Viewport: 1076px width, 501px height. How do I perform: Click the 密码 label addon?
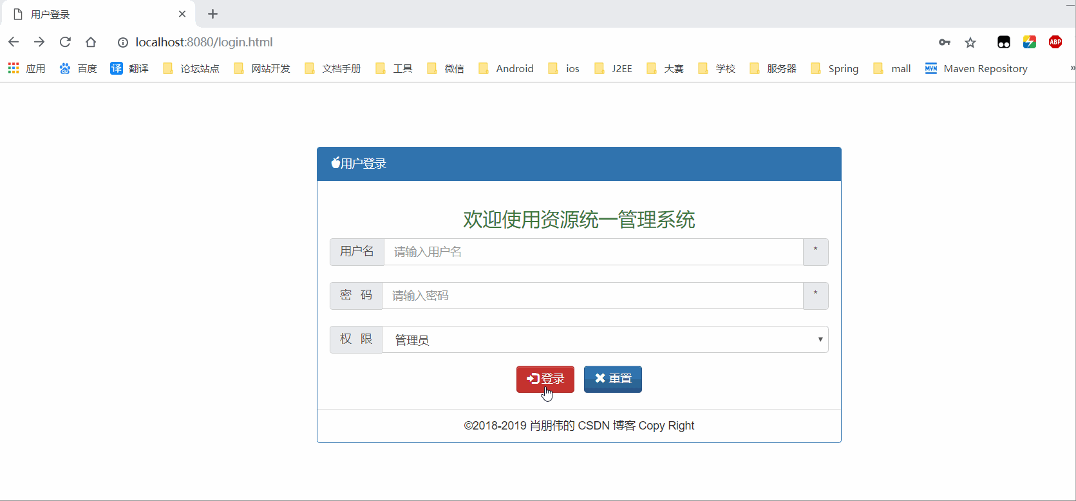(x=356, y=296)
